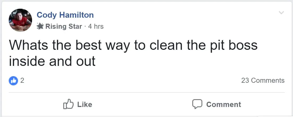This screenshot has height=117, width=293.
Task: Click the blue thumbs-up reaction icon
Action: [x=13, y=81]
